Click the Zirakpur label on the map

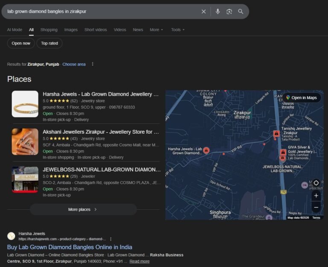[242, 114]
